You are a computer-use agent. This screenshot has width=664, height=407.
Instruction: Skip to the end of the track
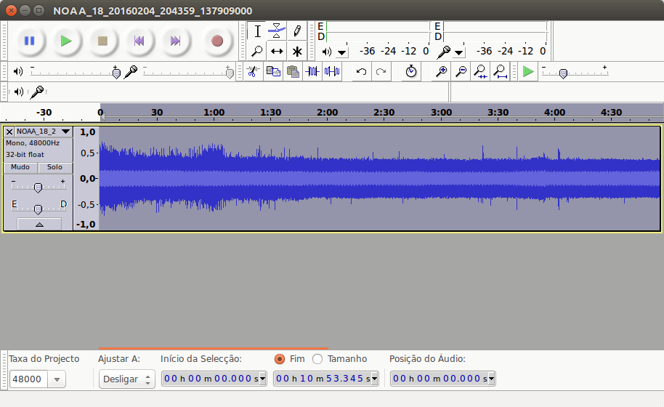(175, 41)
